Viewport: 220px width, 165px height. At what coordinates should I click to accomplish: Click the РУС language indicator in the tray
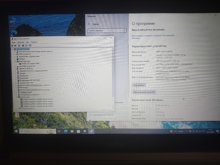click(x=203, y=131)
